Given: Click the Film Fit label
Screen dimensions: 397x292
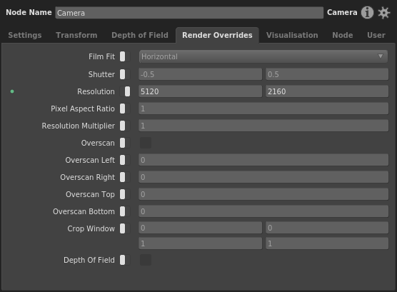Looking at the screenshot, I should coord(101,56).
